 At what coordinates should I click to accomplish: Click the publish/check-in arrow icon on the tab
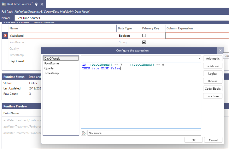pyautogui.click(x=36, y=4)
